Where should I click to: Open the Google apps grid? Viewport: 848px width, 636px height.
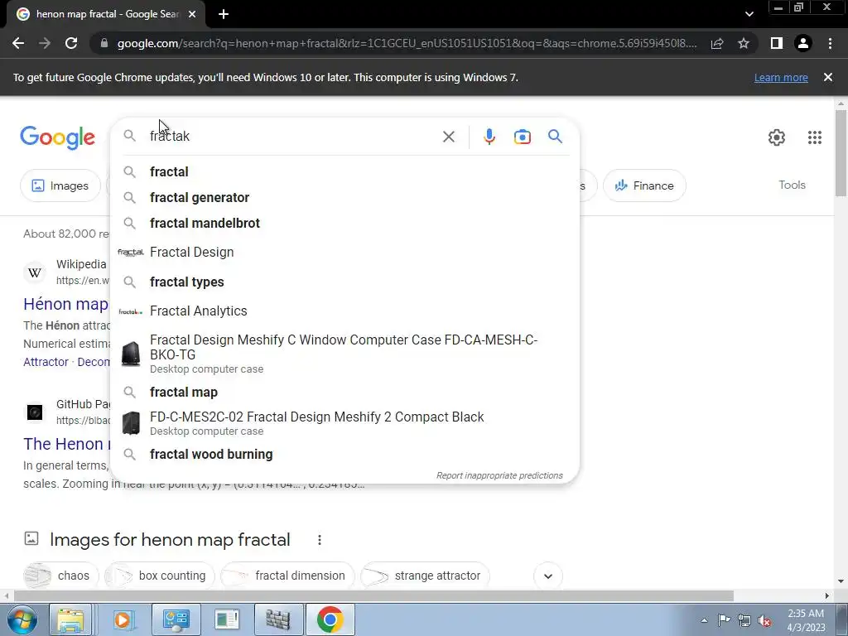[x=815, y=137]
